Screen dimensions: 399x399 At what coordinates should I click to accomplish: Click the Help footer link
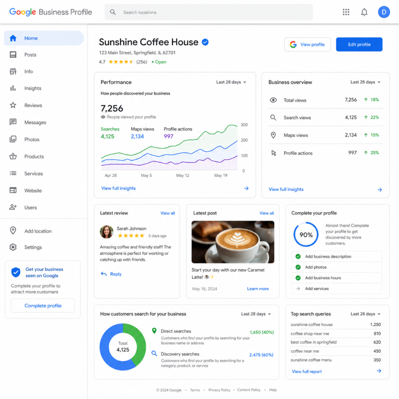(273, 390)
